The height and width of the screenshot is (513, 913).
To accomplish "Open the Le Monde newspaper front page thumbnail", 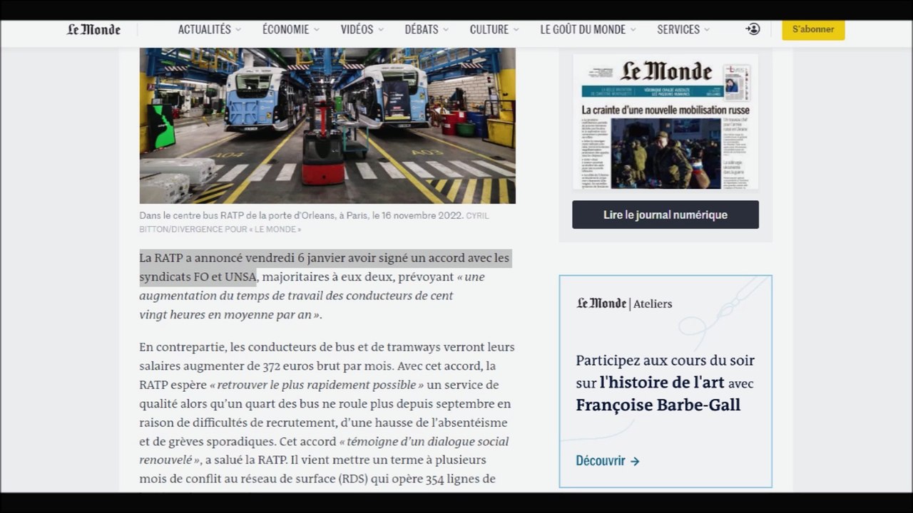I will [665, 122].
